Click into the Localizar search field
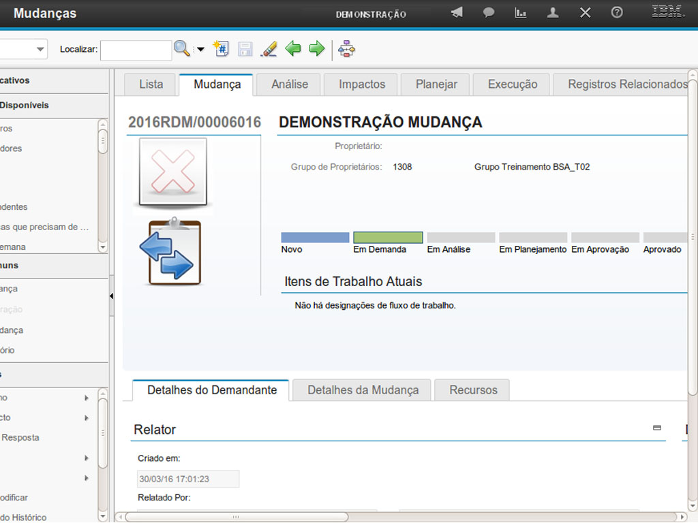Screen dimensions: 698x523 [x=136, y=50]
